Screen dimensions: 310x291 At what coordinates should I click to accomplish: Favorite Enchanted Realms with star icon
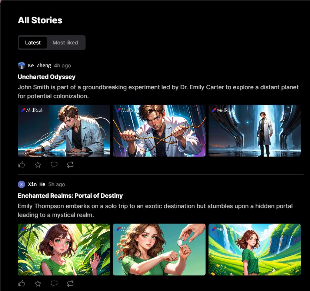[x=38, y=284]
